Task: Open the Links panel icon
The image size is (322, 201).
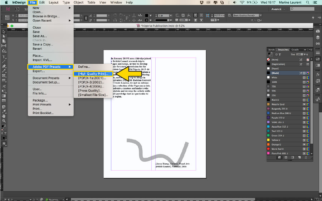Action: coord(318,44)
